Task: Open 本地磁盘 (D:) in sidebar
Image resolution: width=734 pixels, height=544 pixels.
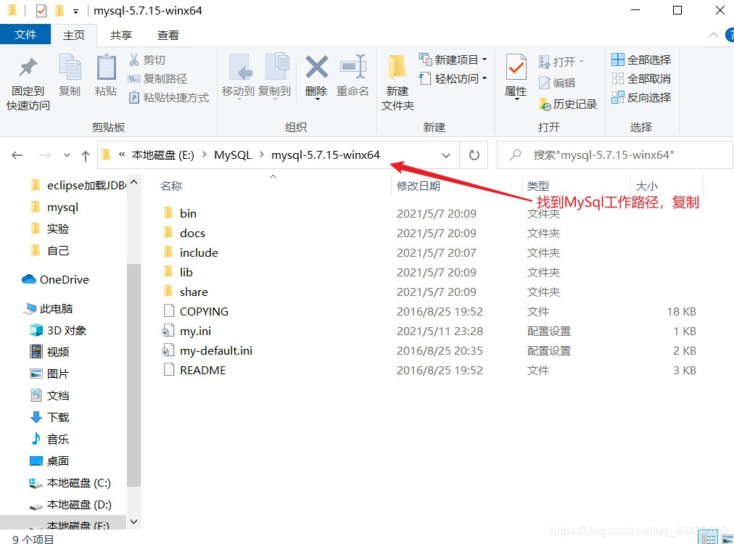Action: [79, 505]
